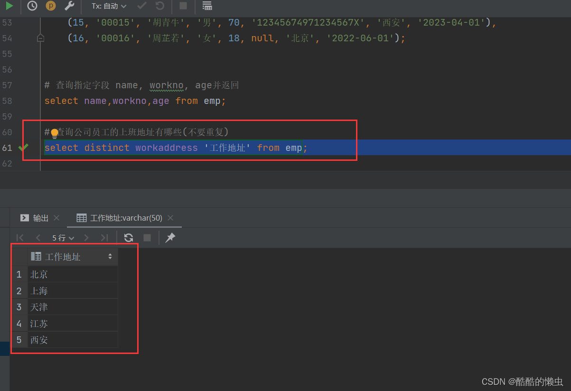Go to first page of results
Image resolution: width=571 pixels, height=391 pixels.
click(x=20, y=238)
